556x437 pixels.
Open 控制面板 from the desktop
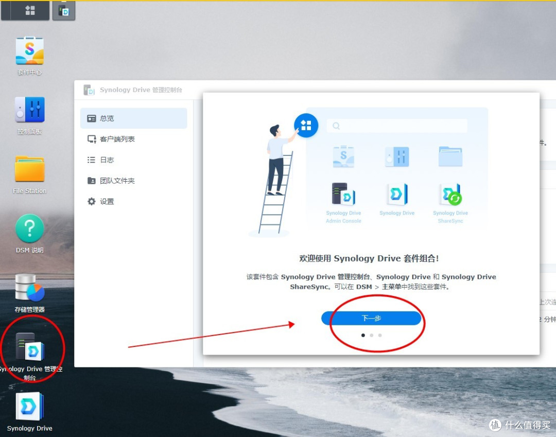(x=29, y=109)
